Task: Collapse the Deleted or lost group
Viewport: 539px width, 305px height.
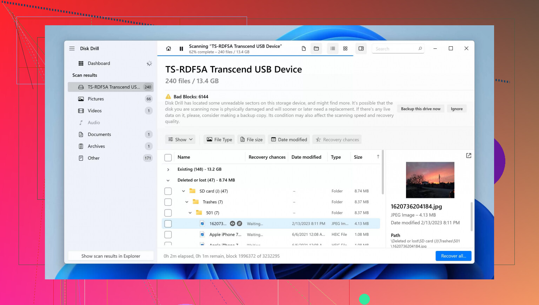Action: (168, 180)
